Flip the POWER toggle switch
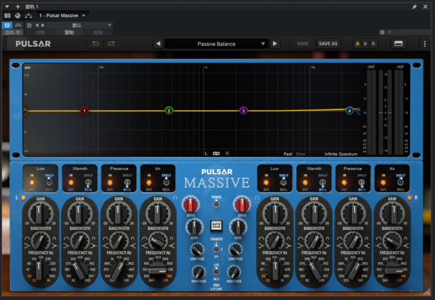Image resolution: width=435 pixels, height=300 pixels. pyautogui.click(x=216, y=204)
